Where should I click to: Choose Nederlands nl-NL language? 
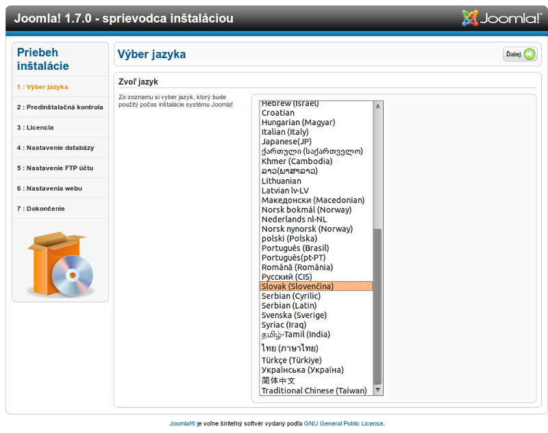click(316, 220)
